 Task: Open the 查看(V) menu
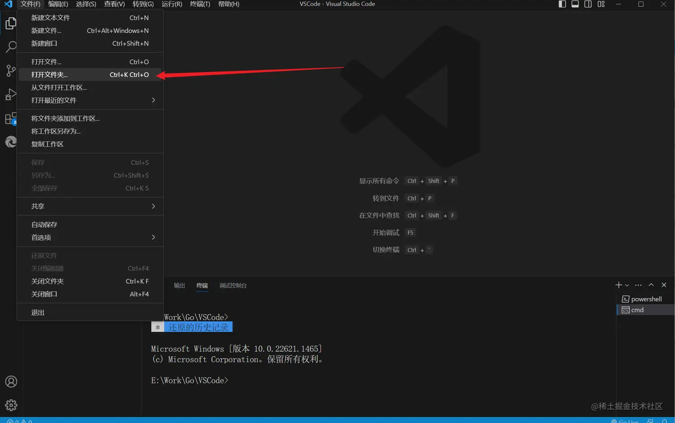[x=114, y=4]
